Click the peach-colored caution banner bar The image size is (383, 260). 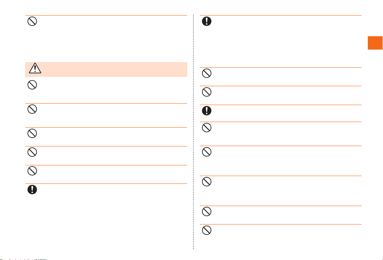pyautogui.click(x=106, y=70)
